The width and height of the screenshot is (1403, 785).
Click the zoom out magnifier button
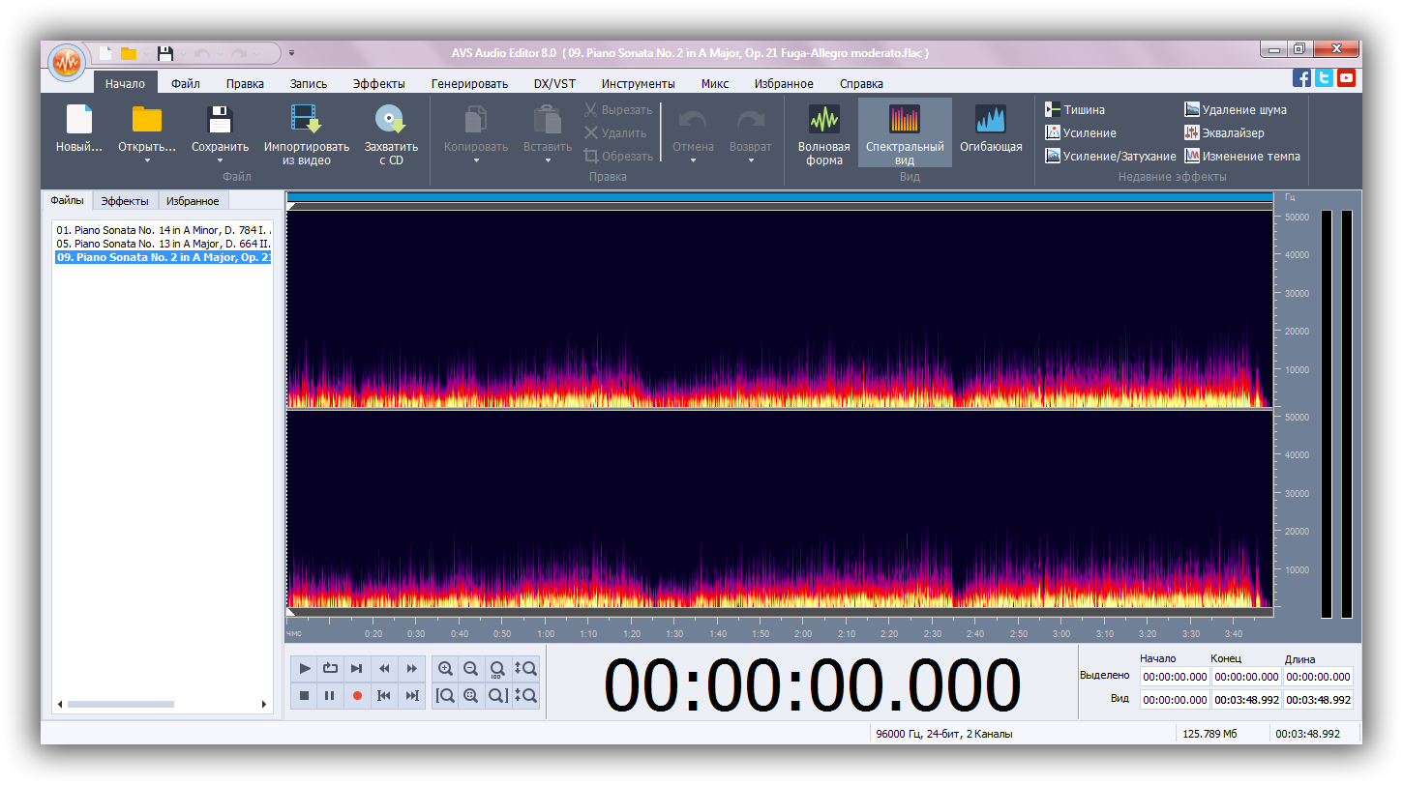pyautogui.click(x=471, y=668)
